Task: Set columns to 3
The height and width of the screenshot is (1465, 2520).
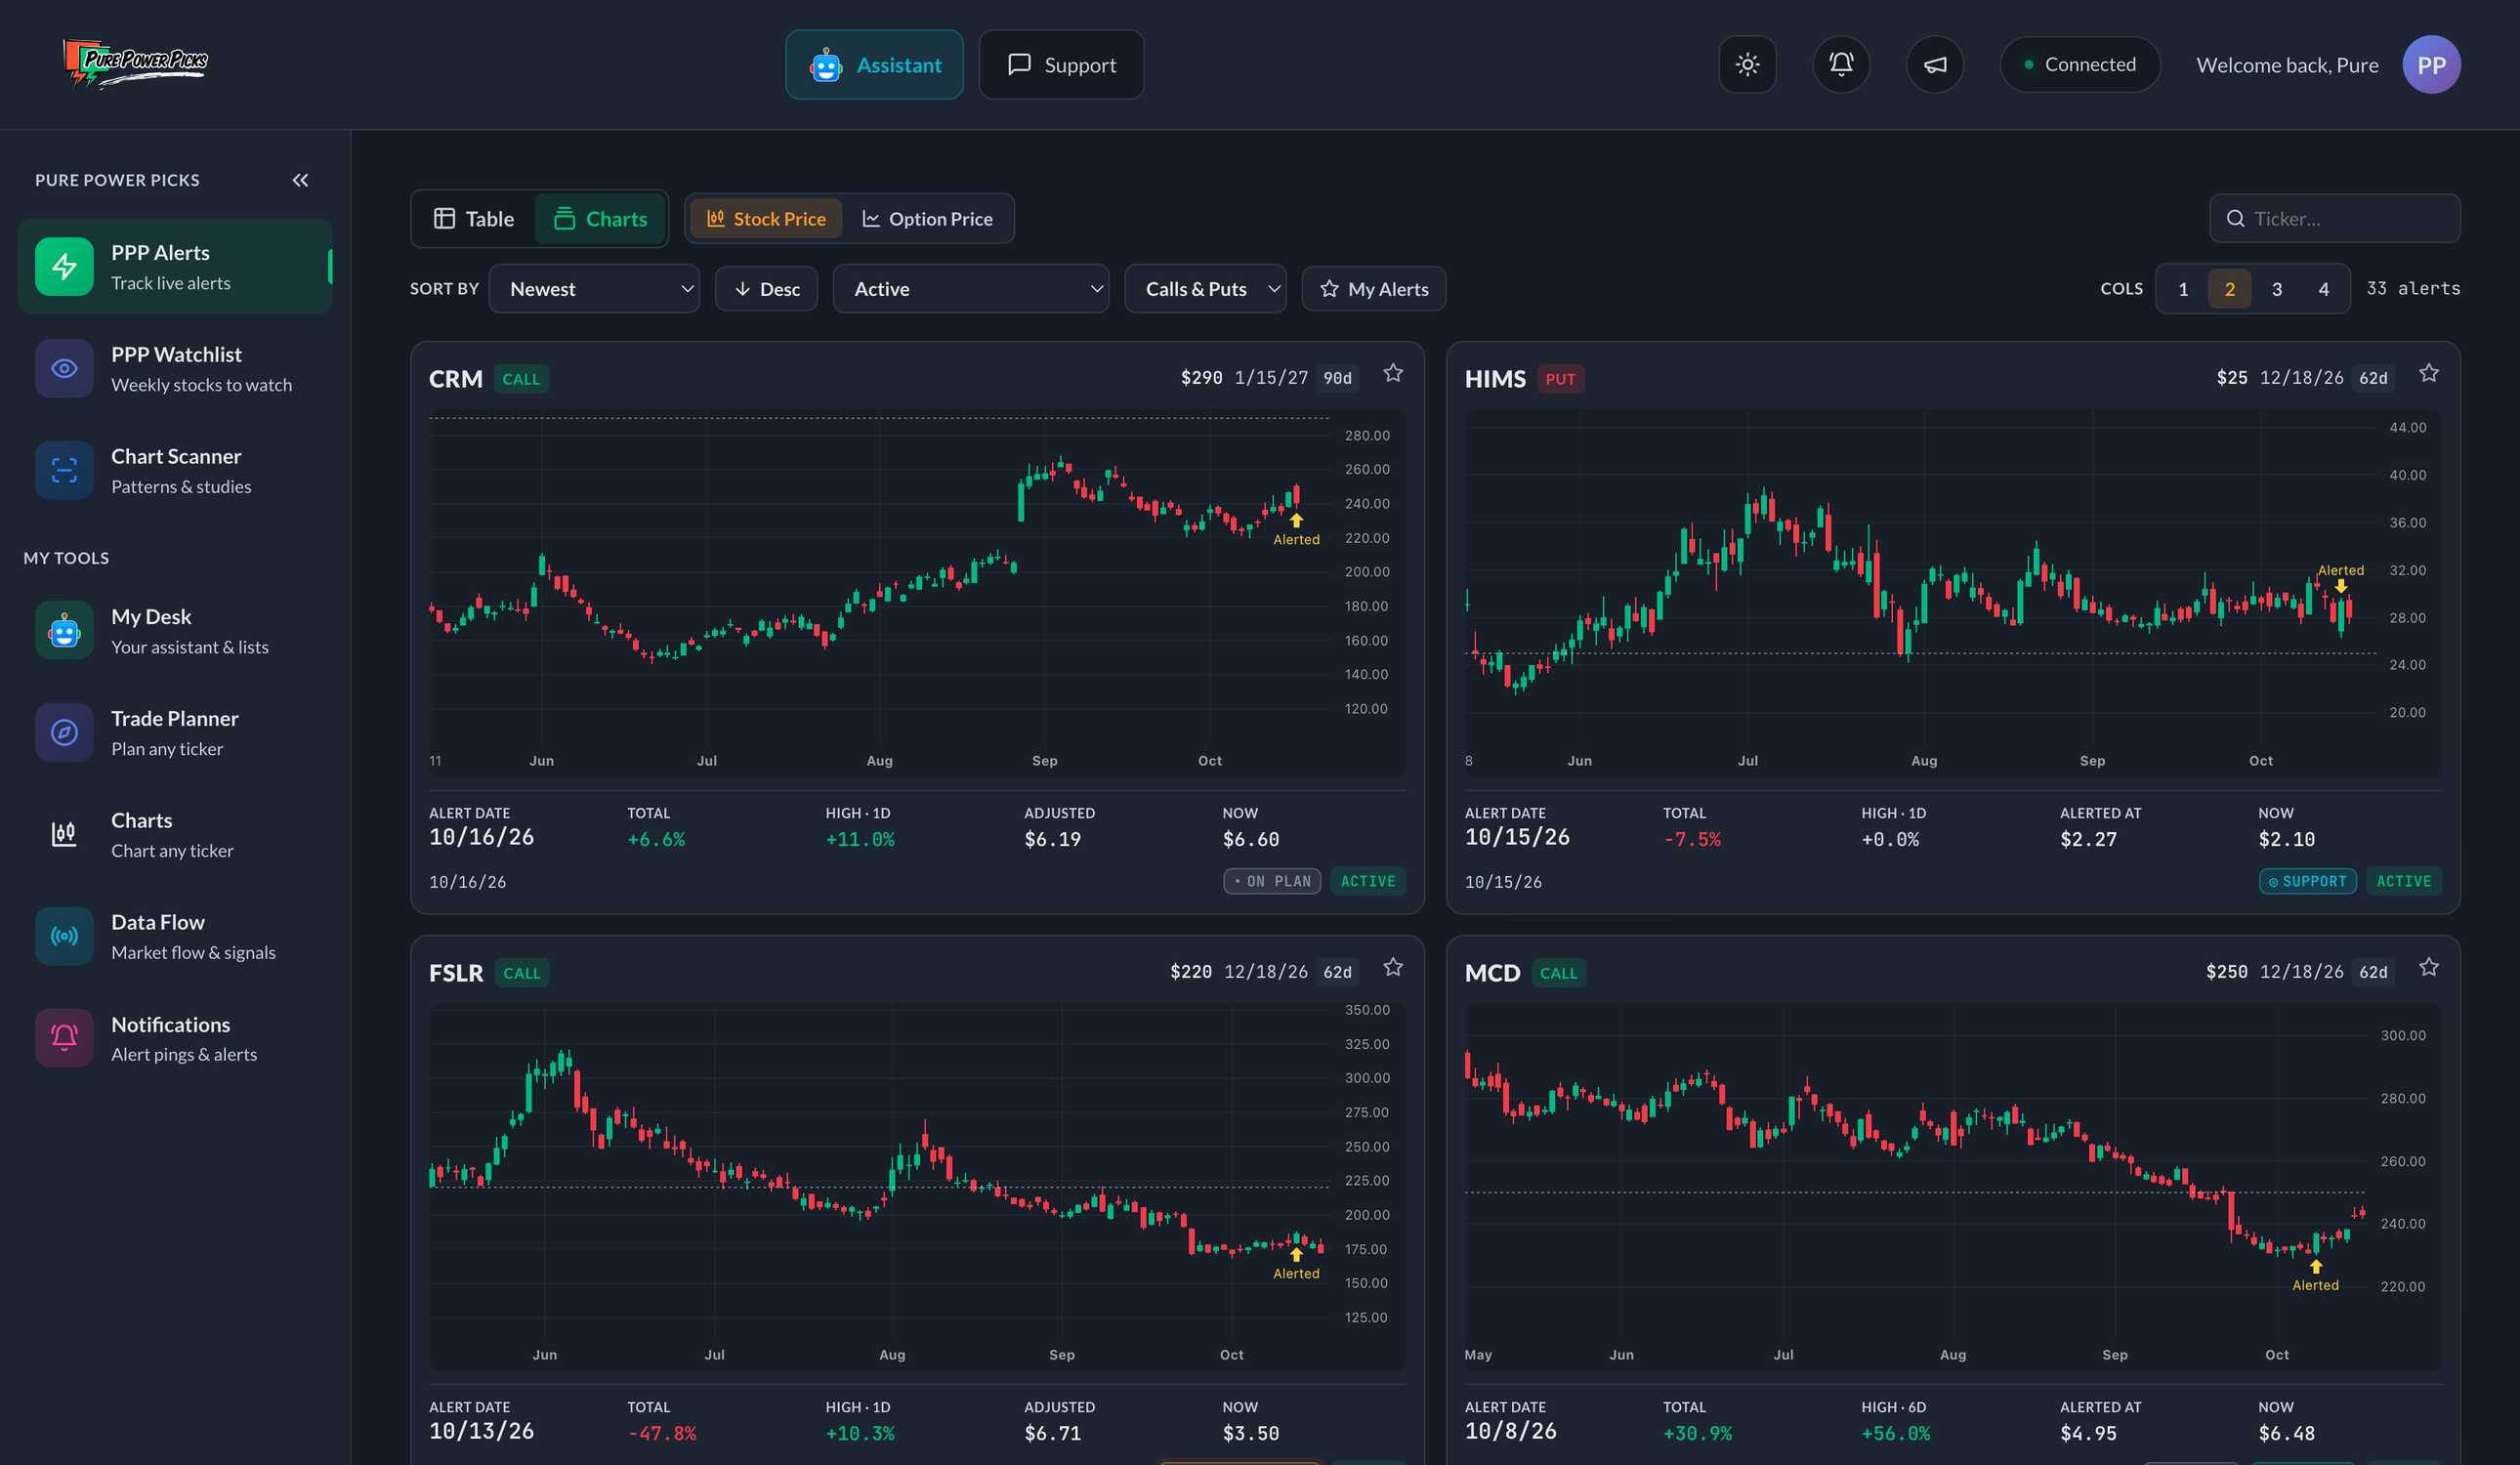Action: (x=2277, y=289)
